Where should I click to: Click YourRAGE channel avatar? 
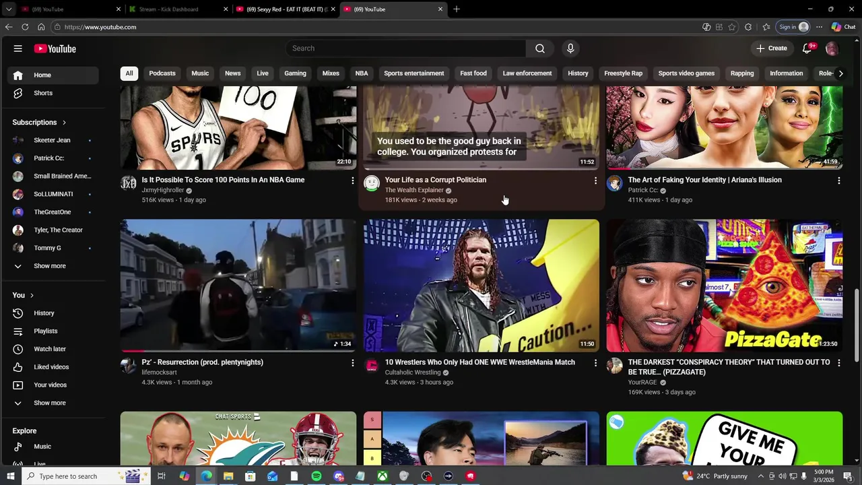click(615, 366)
